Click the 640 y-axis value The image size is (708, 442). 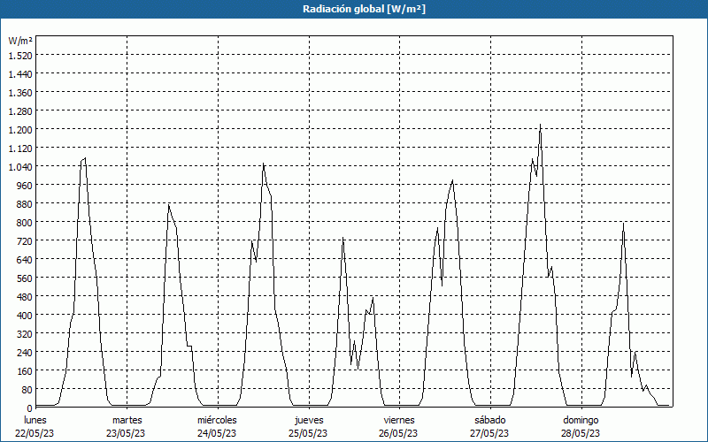(x=25, y=259)
